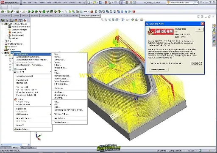Click OK in the SolidCAM 2011 dialog
The width and height of the screenshot is (217, 153).
(x=200, y=29)
